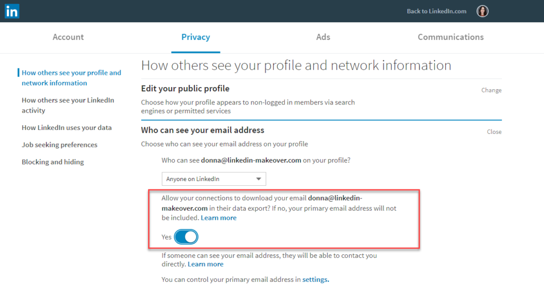The image size is (544, 293).
Task: Switch to the Account tab
Action: (68, 37)
